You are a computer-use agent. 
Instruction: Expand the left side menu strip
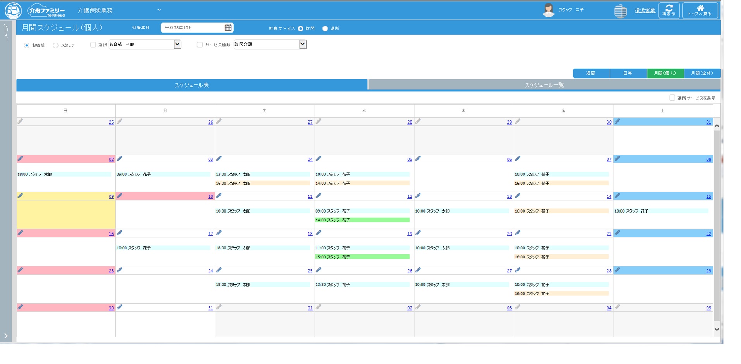point(6,33)
